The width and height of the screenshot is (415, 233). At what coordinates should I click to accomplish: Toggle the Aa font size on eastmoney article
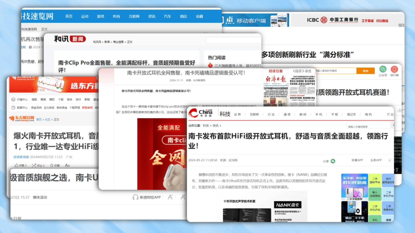click(x=67, y=166)
